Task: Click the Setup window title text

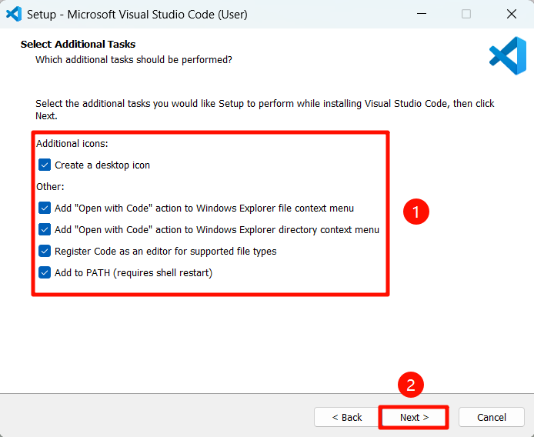Action: click(137, 14)
